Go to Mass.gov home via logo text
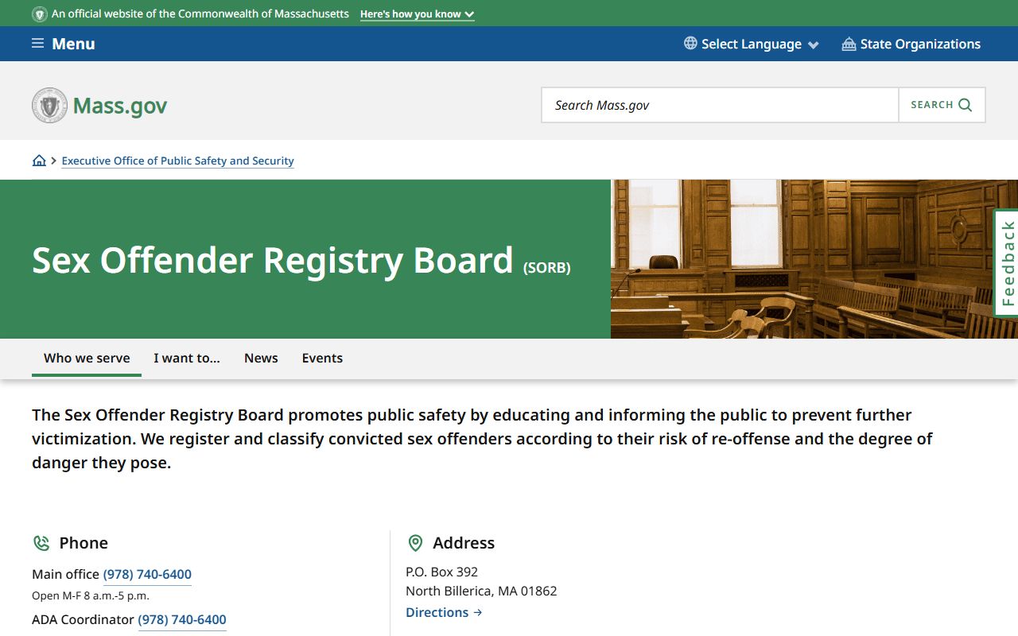1018x636 pixels. 120,106
